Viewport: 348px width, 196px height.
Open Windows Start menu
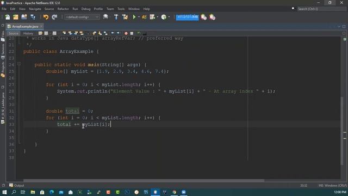pyautogui.click(x=4, y=192)
